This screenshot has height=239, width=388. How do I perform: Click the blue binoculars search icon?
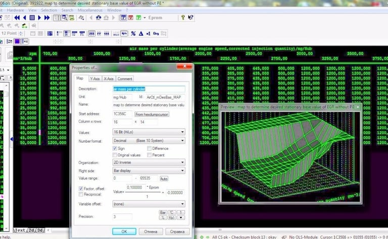click(99, 18)
